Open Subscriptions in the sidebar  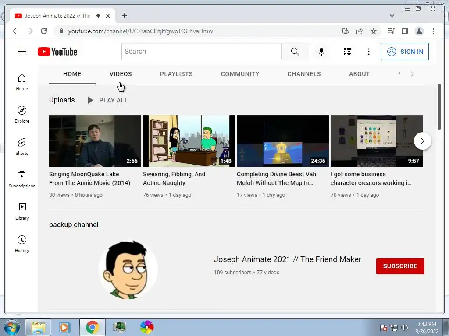click(22, 179)
